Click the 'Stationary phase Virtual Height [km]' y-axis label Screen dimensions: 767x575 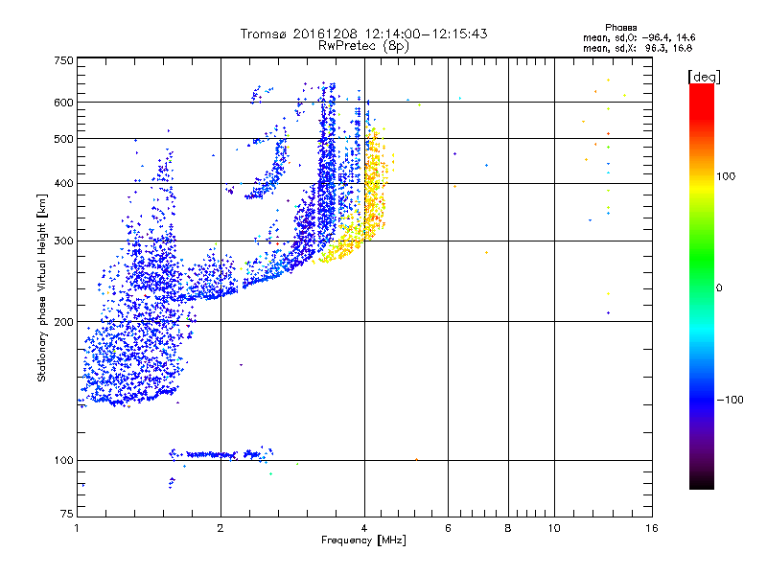(42, 288)
